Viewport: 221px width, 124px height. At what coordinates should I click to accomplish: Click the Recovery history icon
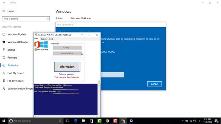4,58
